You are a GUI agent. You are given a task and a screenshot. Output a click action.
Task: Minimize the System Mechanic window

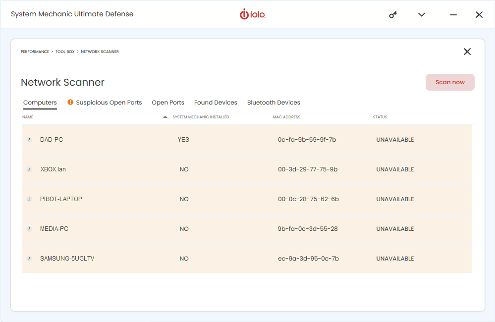click(x=453, y=14)
